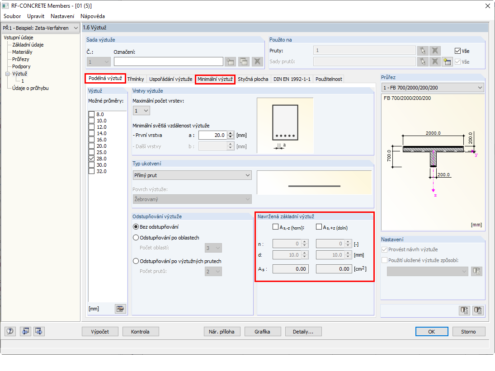Click save as default settings icon bottom right

[x=478, y=310]
